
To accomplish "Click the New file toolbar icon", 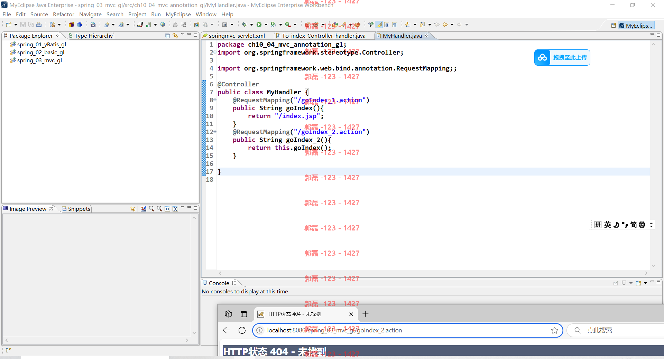I will (9, 25).
